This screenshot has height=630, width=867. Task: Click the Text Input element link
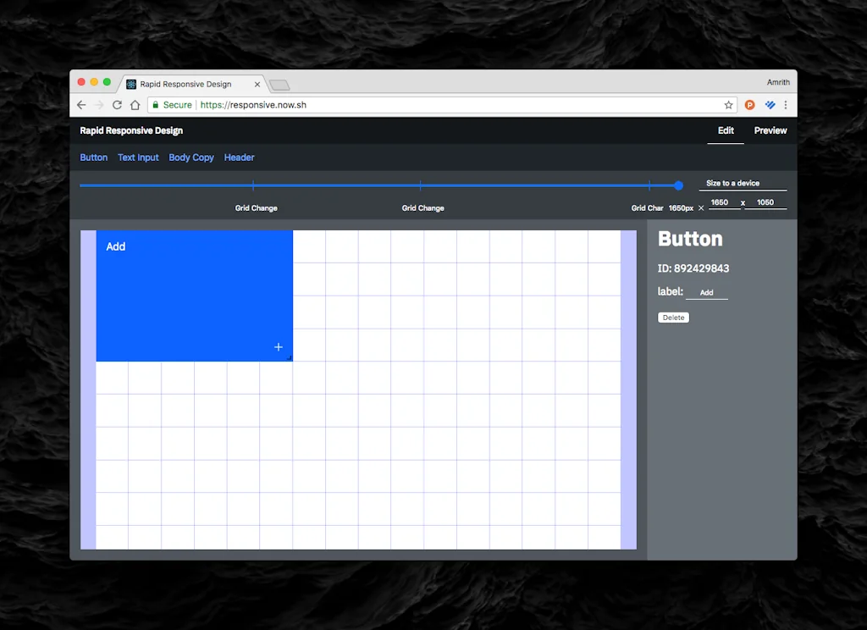coord(138,157)
